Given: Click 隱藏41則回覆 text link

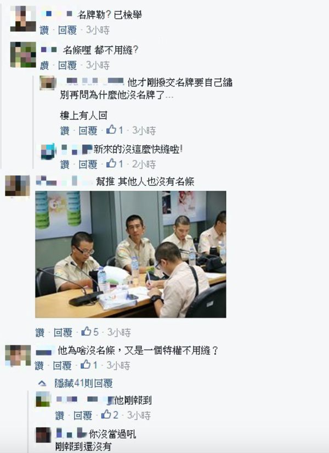Looking at the screenshot, I should click(83, 383).
